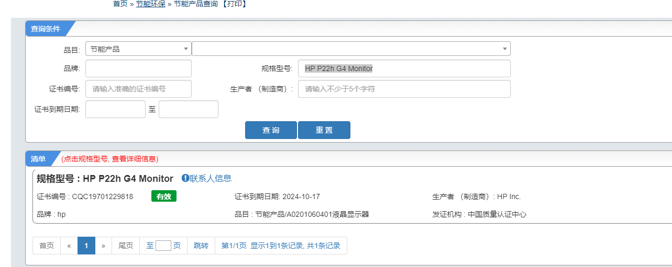Click the 证书到期日期 end date field after 至

189,109
